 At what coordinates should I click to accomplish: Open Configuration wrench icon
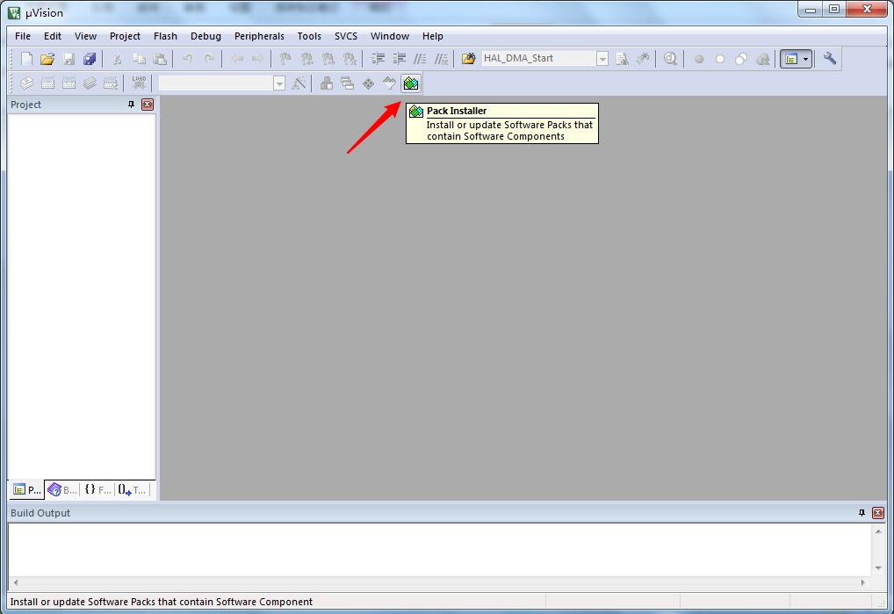point(830,59)
